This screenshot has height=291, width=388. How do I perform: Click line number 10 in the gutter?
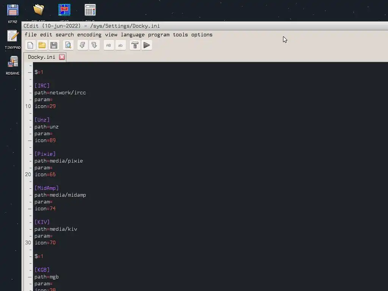click(28, 106)
